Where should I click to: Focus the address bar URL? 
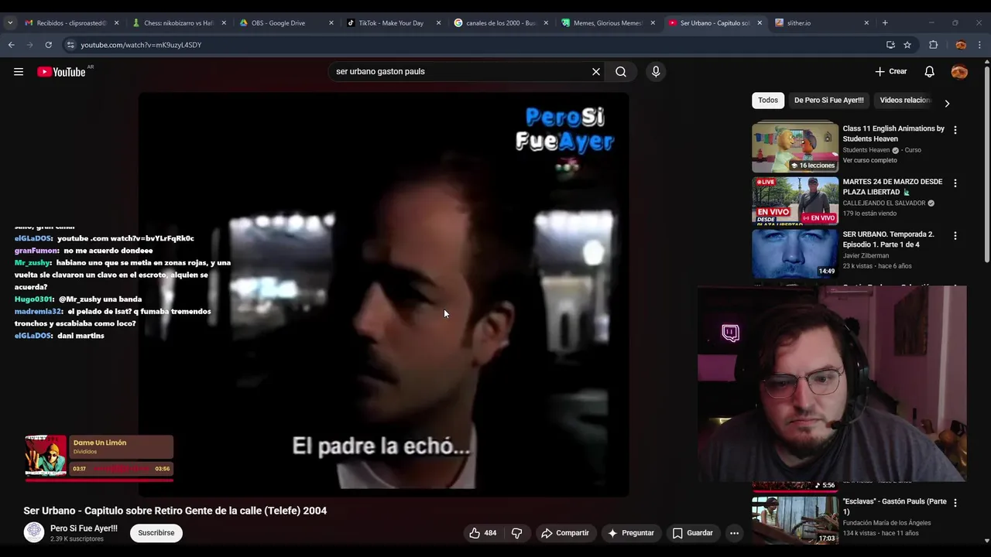141,45
